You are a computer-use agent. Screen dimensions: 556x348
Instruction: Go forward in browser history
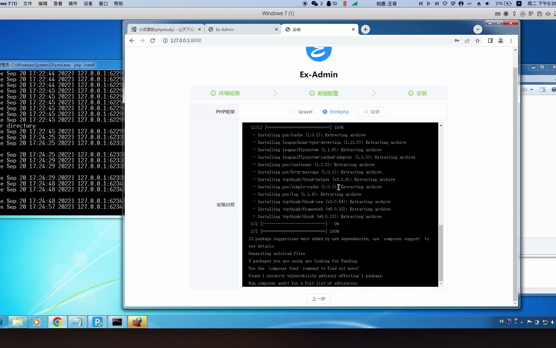point(142,41)
